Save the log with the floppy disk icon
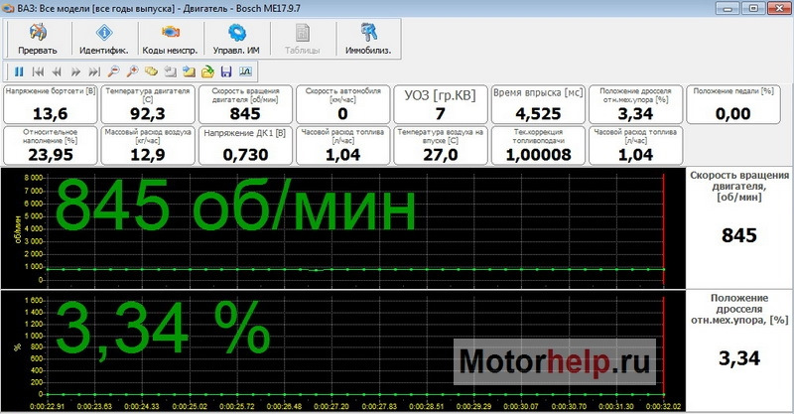Image resolution: width=794 pixels, height=414 pixels. (226, 71)
